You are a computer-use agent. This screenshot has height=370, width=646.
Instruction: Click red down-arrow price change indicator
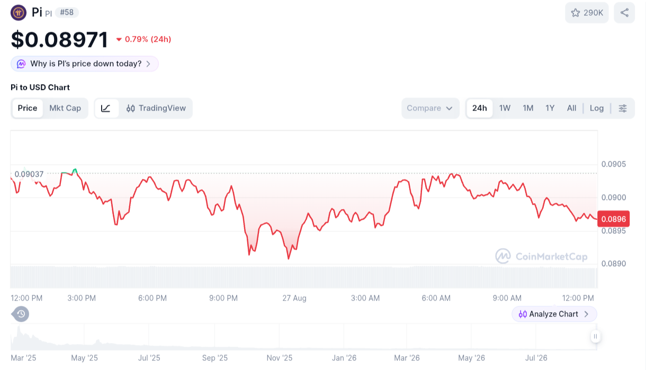[x=119, y=39]
